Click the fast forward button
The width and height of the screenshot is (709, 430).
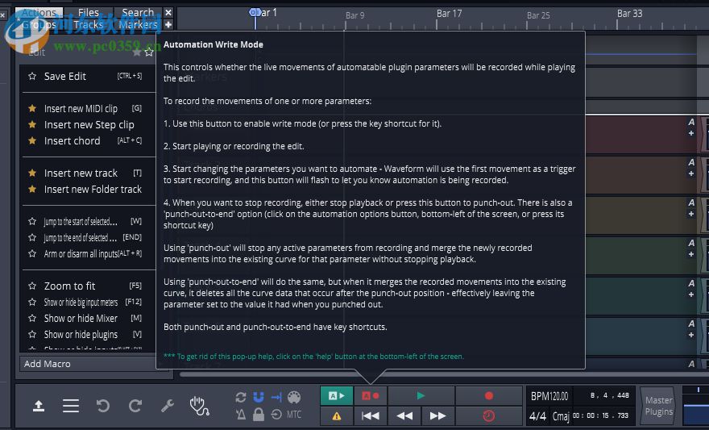(437, 416)
